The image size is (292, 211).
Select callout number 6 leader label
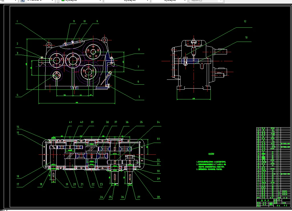coord(138,81)
